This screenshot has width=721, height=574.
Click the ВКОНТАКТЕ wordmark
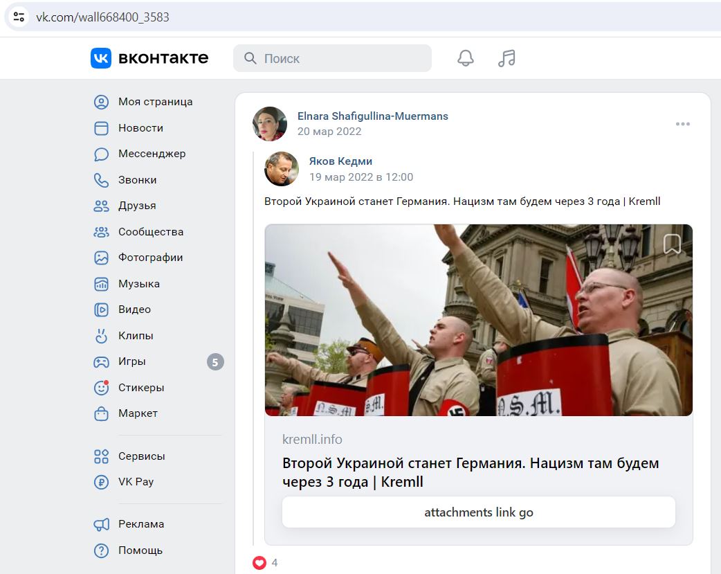(163, 58)
